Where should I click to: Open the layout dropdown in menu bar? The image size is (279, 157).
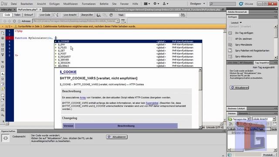[x=147, y=4]
